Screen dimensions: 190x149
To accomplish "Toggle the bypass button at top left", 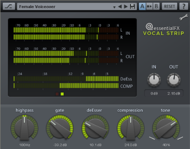I will 9,6.
